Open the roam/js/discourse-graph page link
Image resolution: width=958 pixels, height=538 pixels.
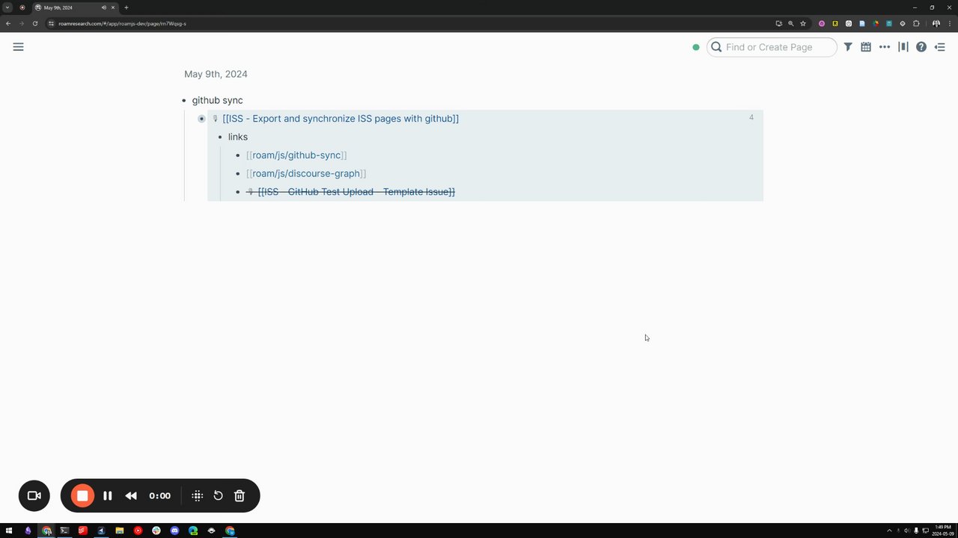306,173
